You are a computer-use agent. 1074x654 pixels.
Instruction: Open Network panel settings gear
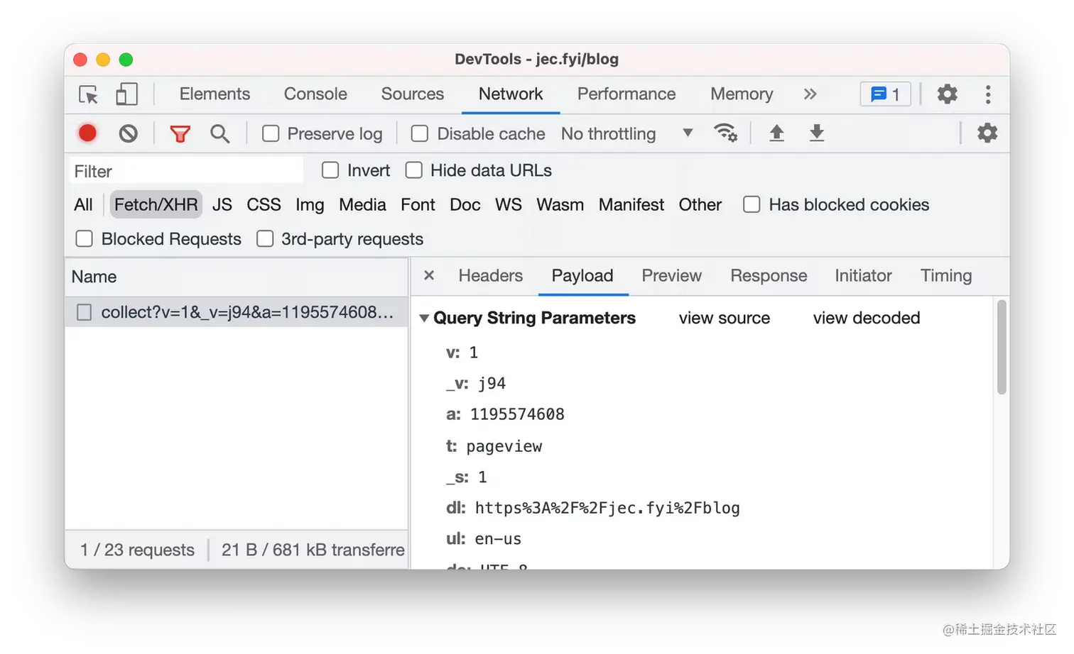(987, 133)
